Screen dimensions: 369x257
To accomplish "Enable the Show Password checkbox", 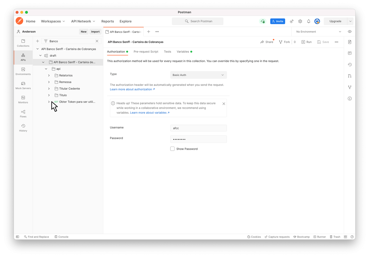I will click(173, 149).
